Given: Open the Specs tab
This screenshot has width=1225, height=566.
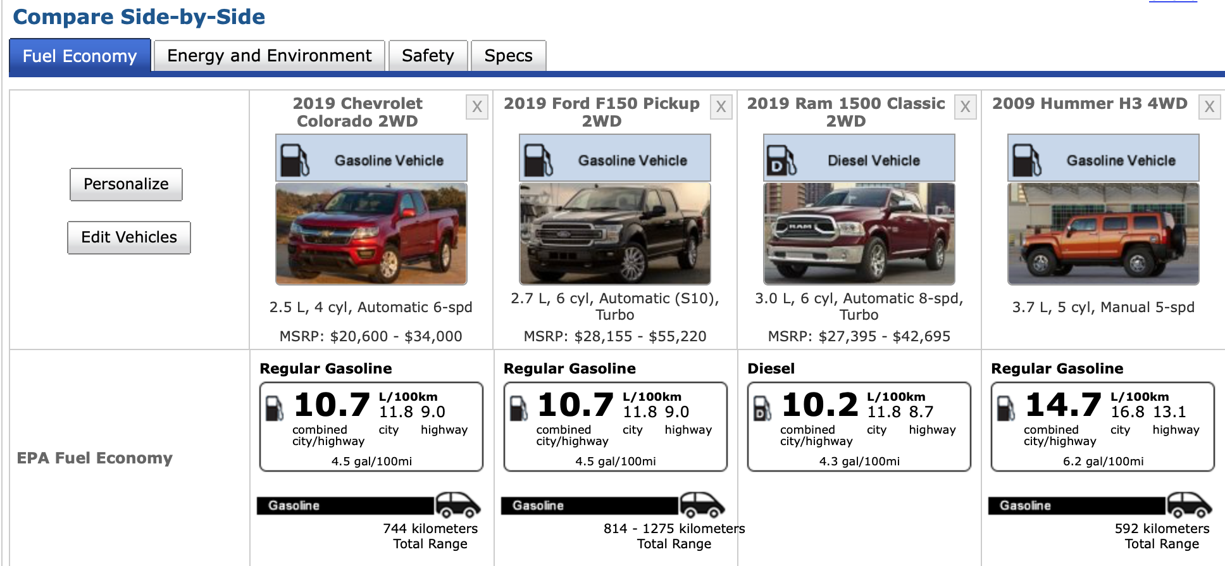Looking at the screenshot, I should click(x=508, y=56).
